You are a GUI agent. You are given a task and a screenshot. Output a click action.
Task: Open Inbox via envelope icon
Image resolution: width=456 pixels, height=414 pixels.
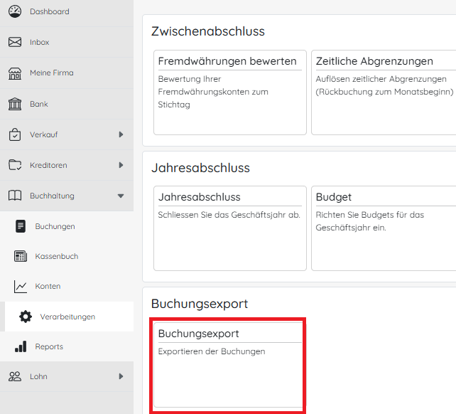pyautogui.click(x=15, y=43)
